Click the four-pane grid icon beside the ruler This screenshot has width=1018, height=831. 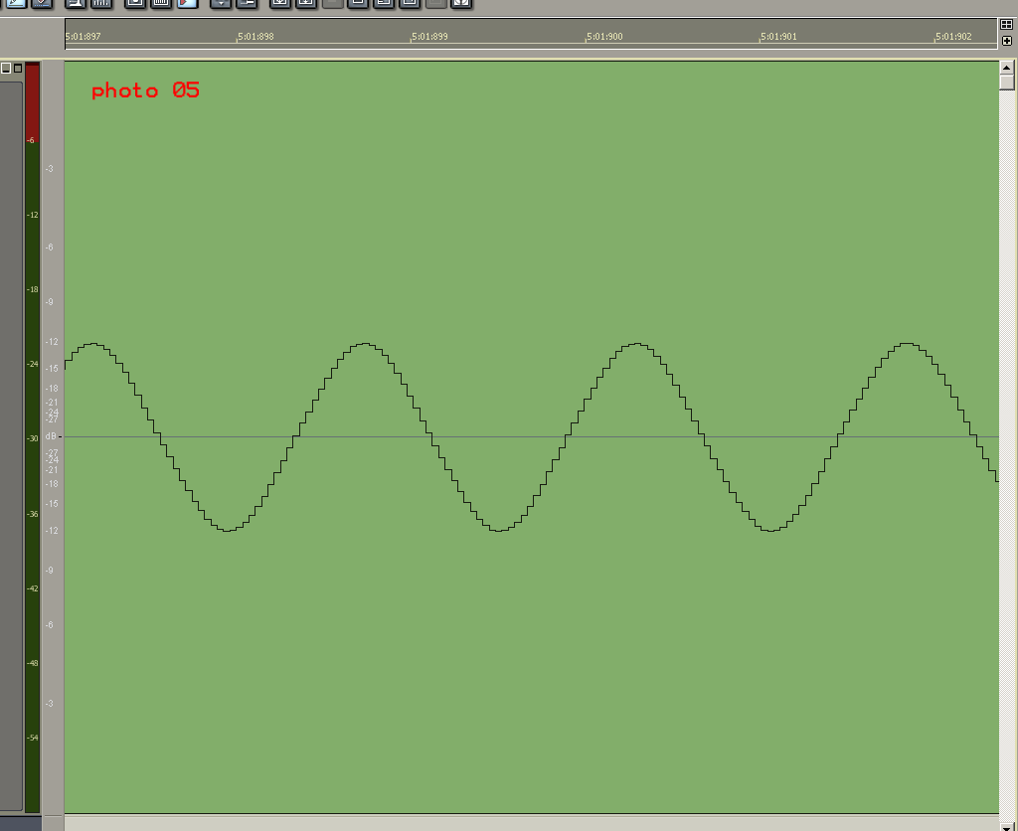coord(1006,25)
